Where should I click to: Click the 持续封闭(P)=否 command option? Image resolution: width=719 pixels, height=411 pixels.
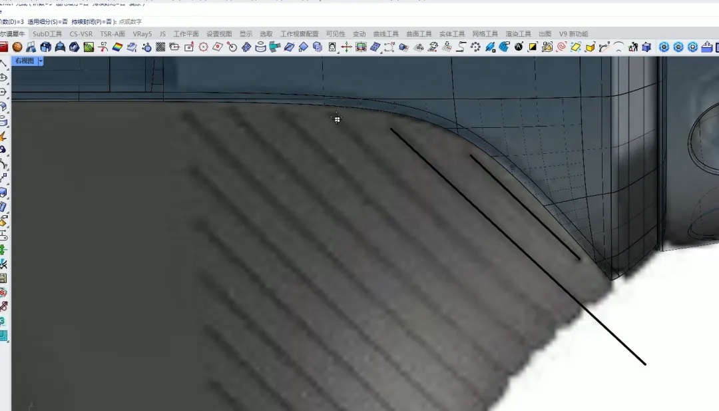click(92, 21)
